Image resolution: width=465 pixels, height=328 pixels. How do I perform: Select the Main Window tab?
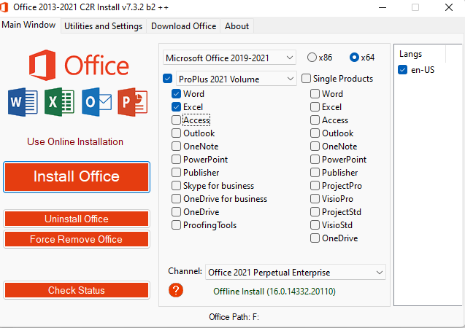coord(28,25)
